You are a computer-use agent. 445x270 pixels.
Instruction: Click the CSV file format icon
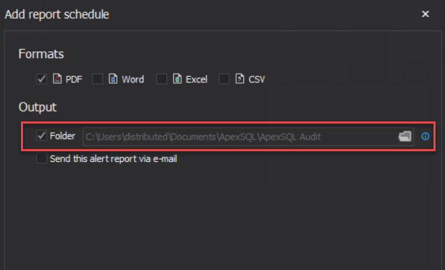(240, 79)
